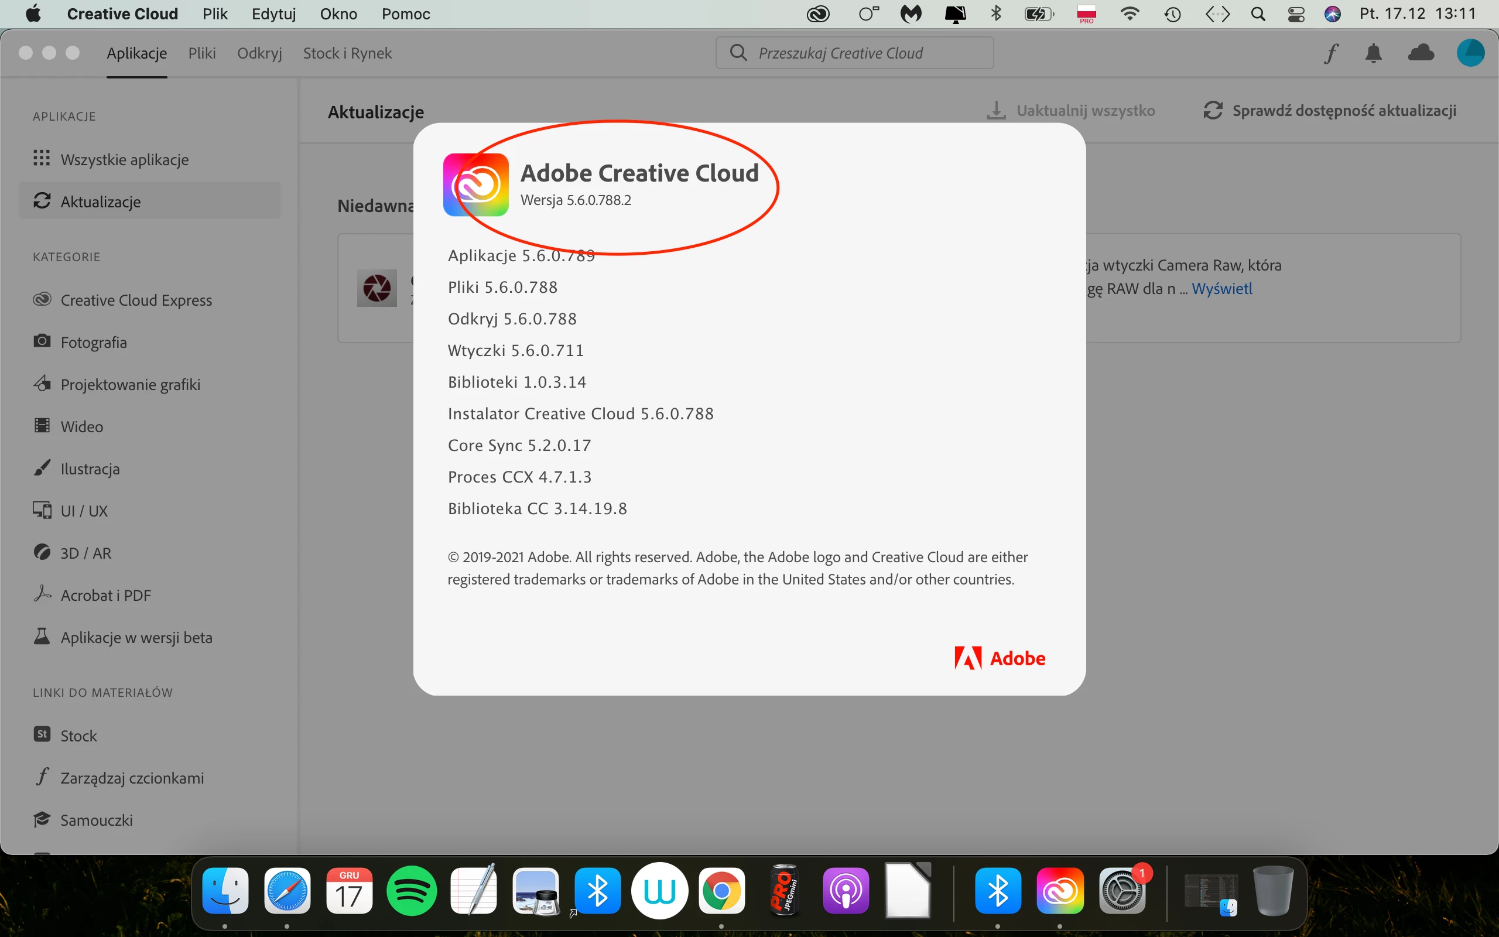Screen dimensions: 1499x937
Task: Open notifications bell icon
Action: 1373,53
